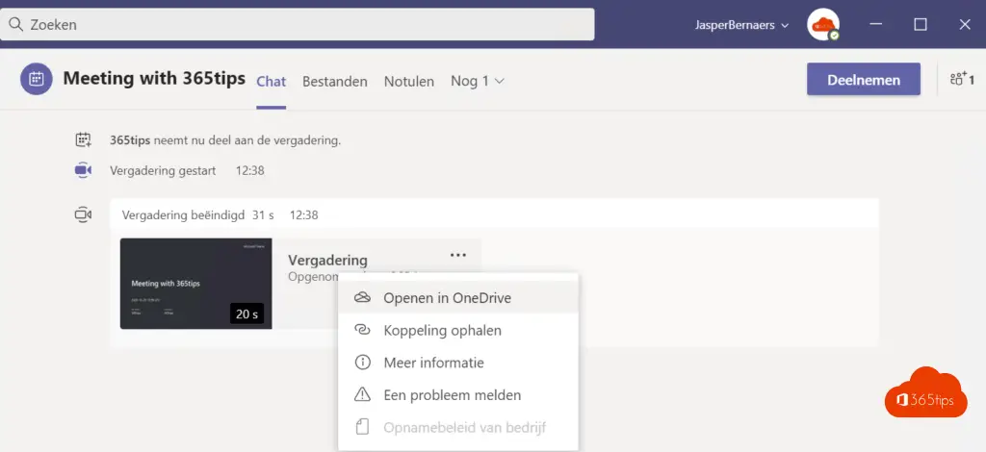Switch to the Bestanden tab
Screen dimensions: 986x452
[335, 82]
